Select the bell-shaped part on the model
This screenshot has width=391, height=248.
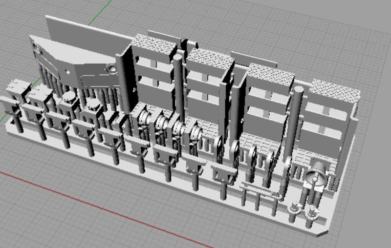click(x=316, y=174)
